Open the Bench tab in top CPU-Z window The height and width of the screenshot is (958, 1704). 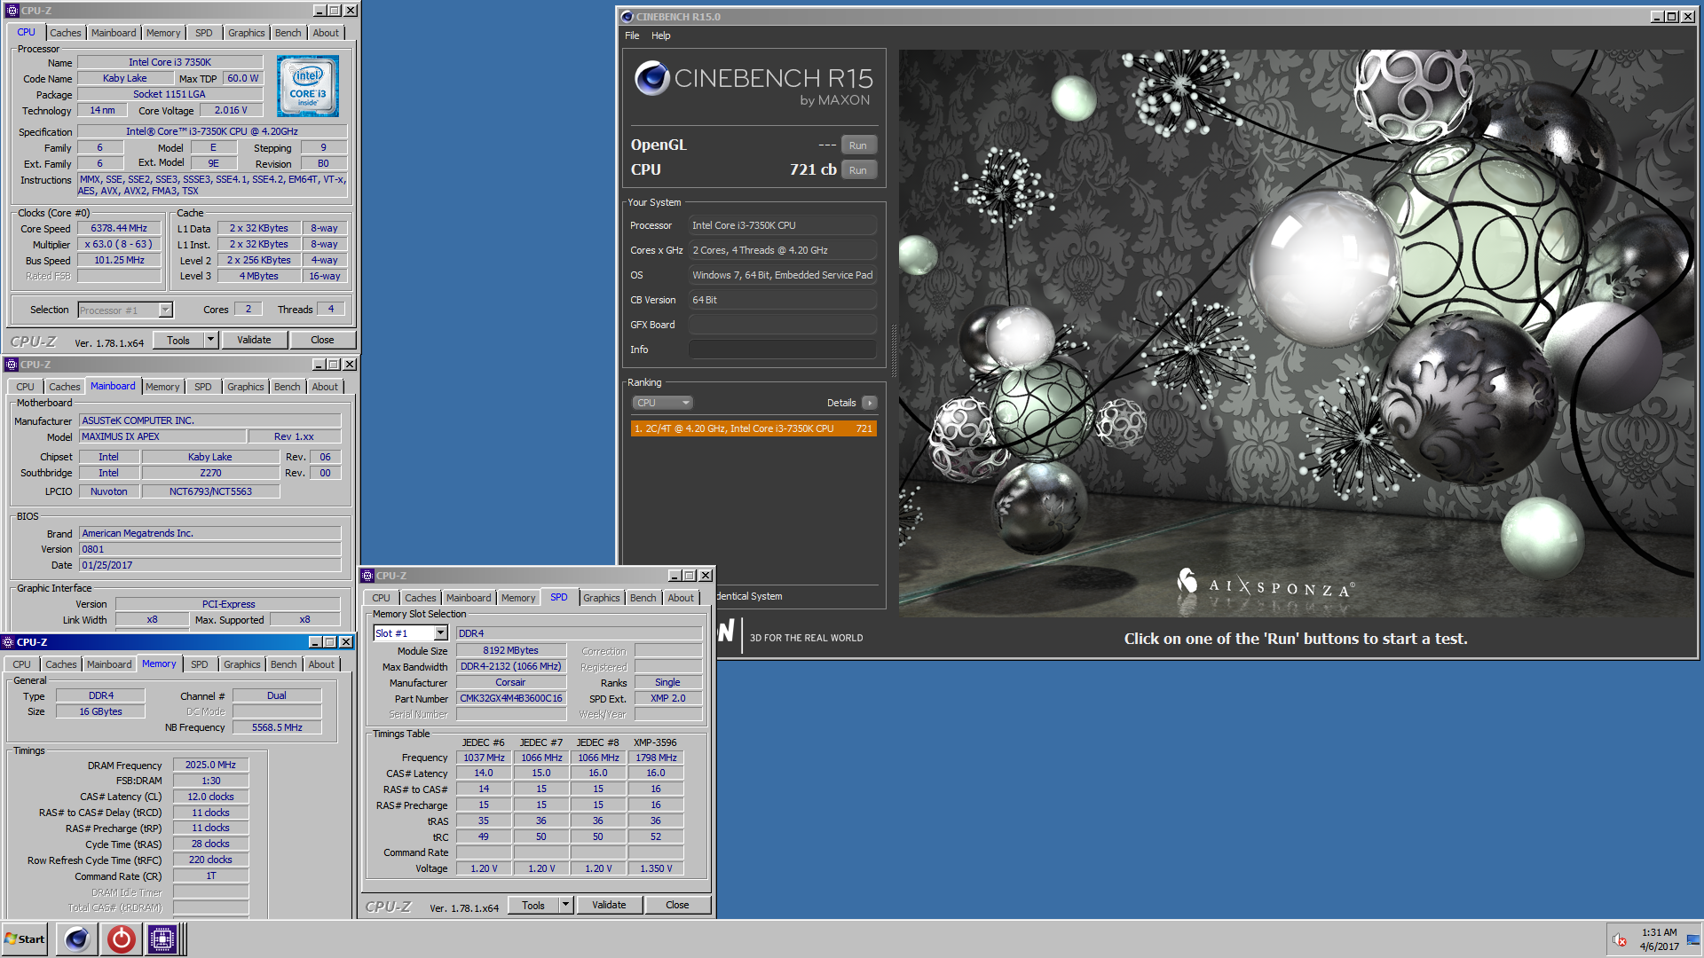click(288, 33)
